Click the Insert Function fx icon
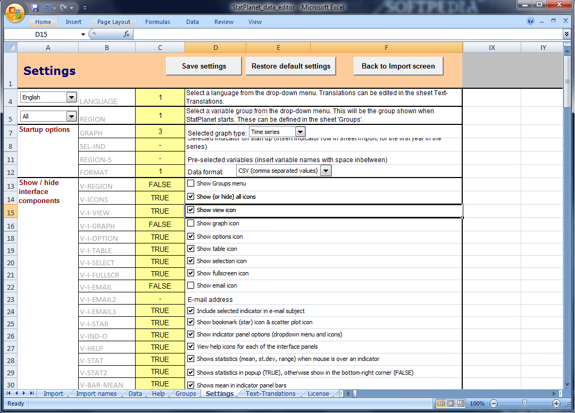The height and width of the screenshot is (413, 575). coord(127,34)
